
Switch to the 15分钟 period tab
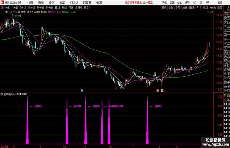click(31, 8)
